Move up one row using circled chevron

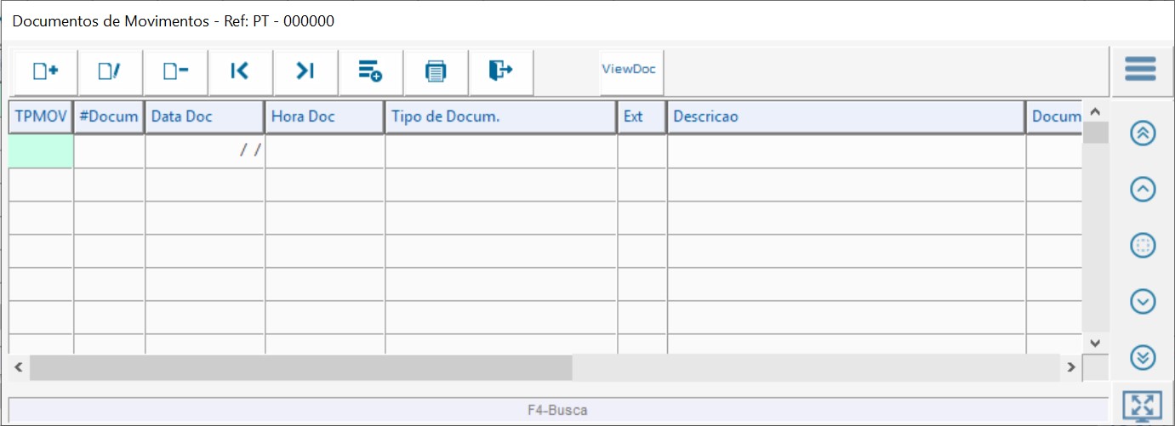(1143, 190)
